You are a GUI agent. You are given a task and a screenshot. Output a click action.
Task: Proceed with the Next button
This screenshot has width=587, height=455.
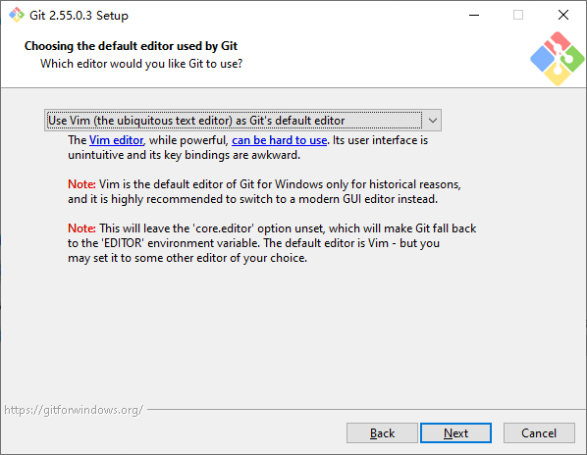455,433
